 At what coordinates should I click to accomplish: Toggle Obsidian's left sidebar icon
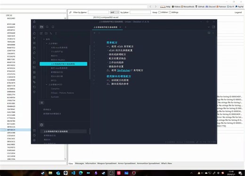point(34,27)
